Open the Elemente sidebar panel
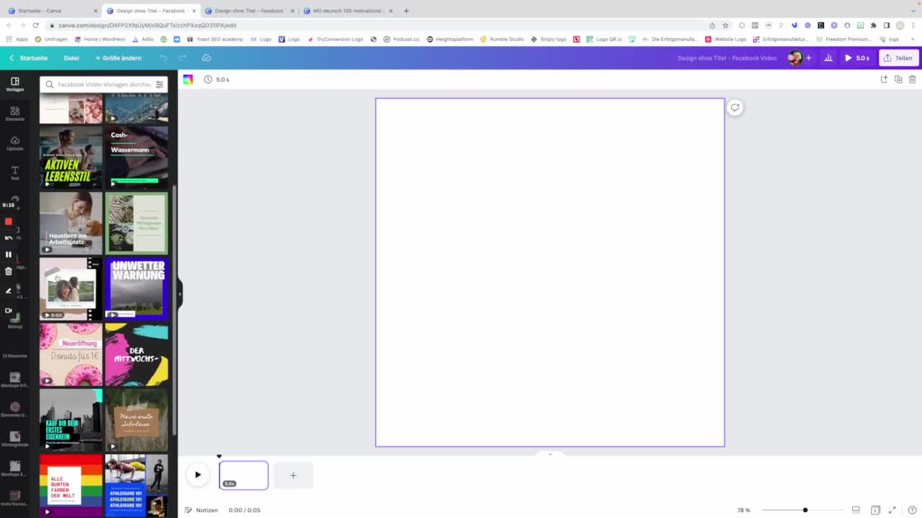 point(14,114)
